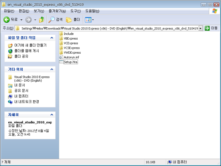Click the Include folder name
Image resolution: width=221 pixels, height=166 pixels.
tap(69, 34)
